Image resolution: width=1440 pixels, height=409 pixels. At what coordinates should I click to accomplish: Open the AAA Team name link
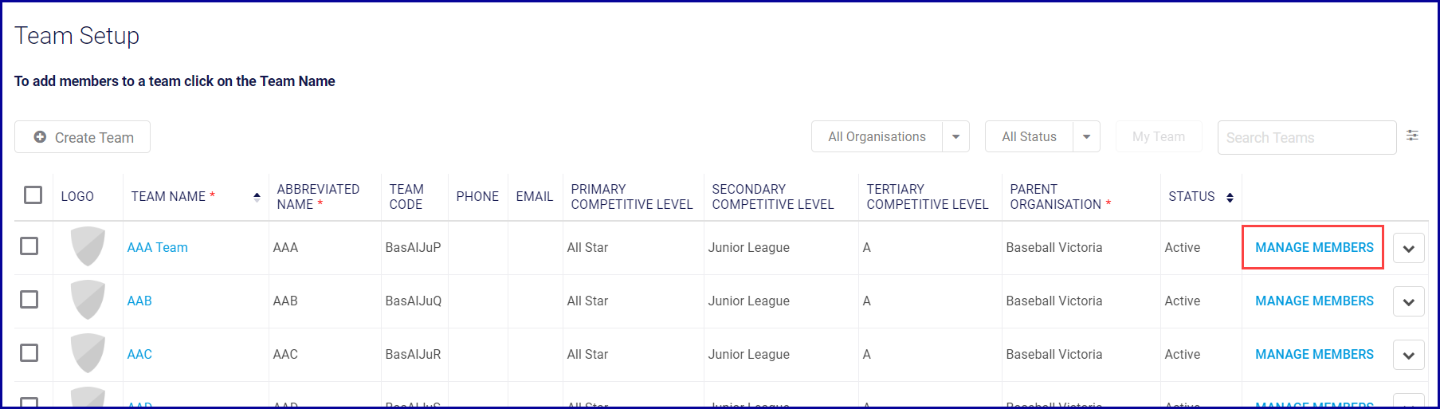158,247
